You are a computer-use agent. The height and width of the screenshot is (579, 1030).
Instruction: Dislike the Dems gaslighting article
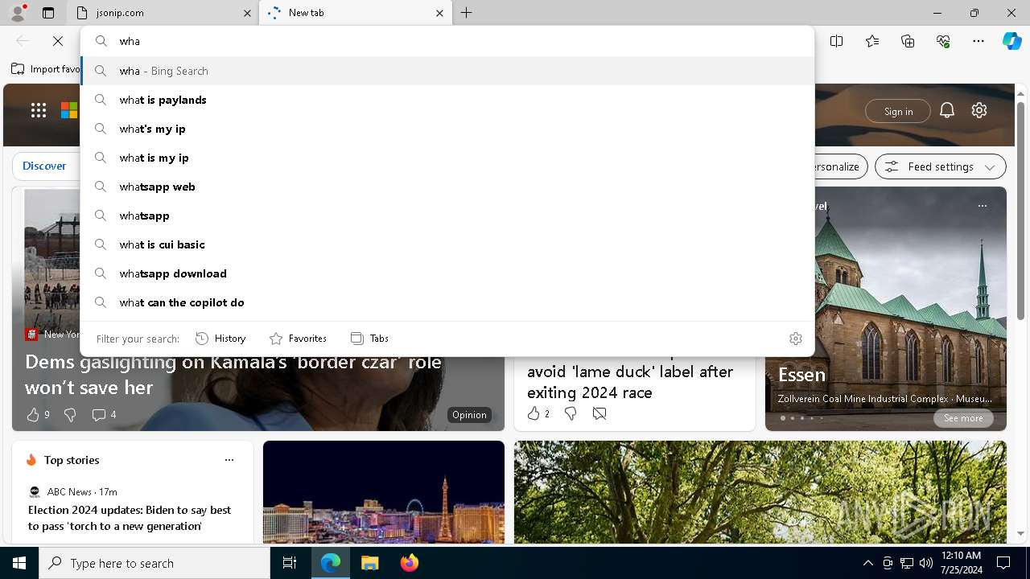(x=70, y=415)
